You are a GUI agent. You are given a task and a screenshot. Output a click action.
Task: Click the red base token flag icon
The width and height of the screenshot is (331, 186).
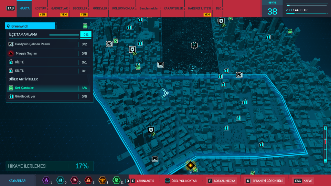coord(74,180)
